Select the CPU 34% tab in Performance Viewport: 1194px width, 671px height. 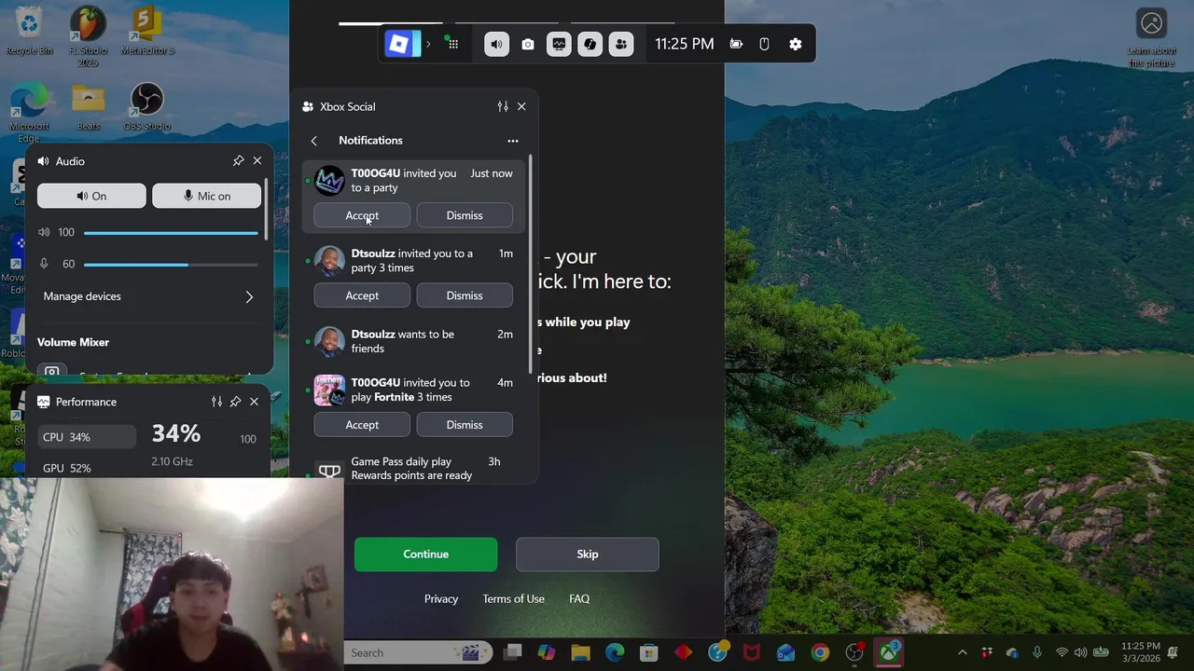[x=87, y=437]
